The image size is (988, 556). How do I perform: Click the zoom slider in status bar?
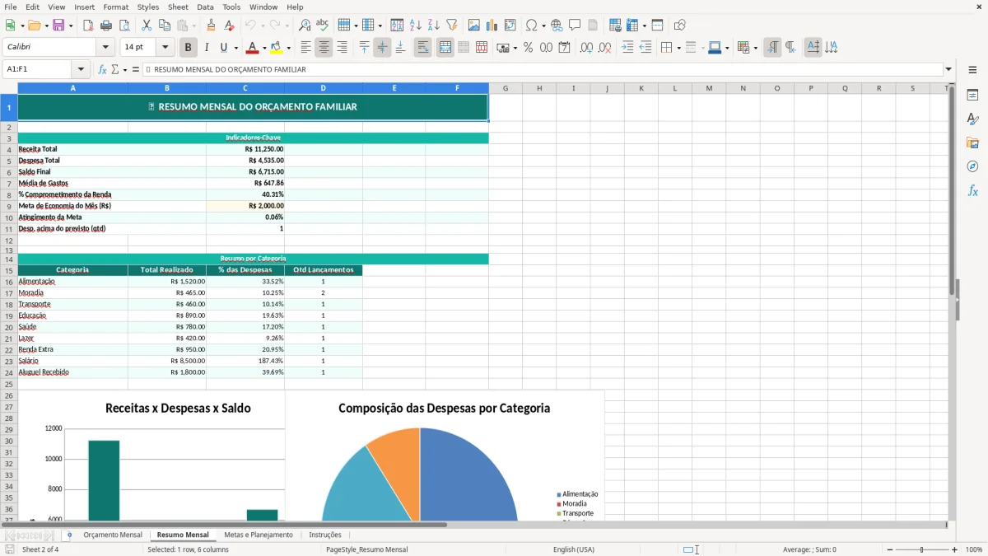click(x=922, y=549)
